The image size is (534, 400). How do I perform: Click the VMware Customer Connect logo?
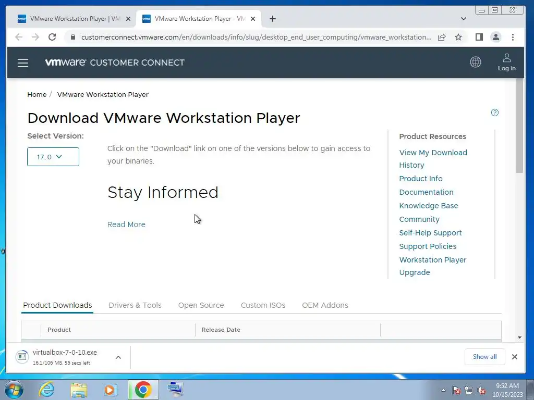(115, 63)
